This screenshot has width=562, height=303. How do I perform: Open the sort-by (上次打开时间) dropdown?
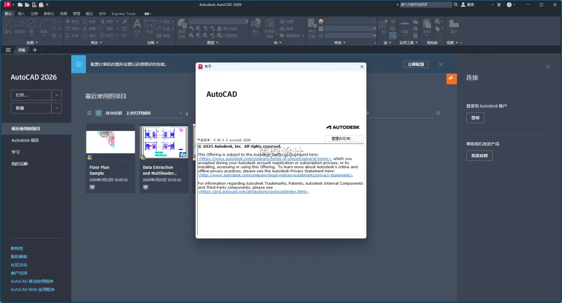154,113
